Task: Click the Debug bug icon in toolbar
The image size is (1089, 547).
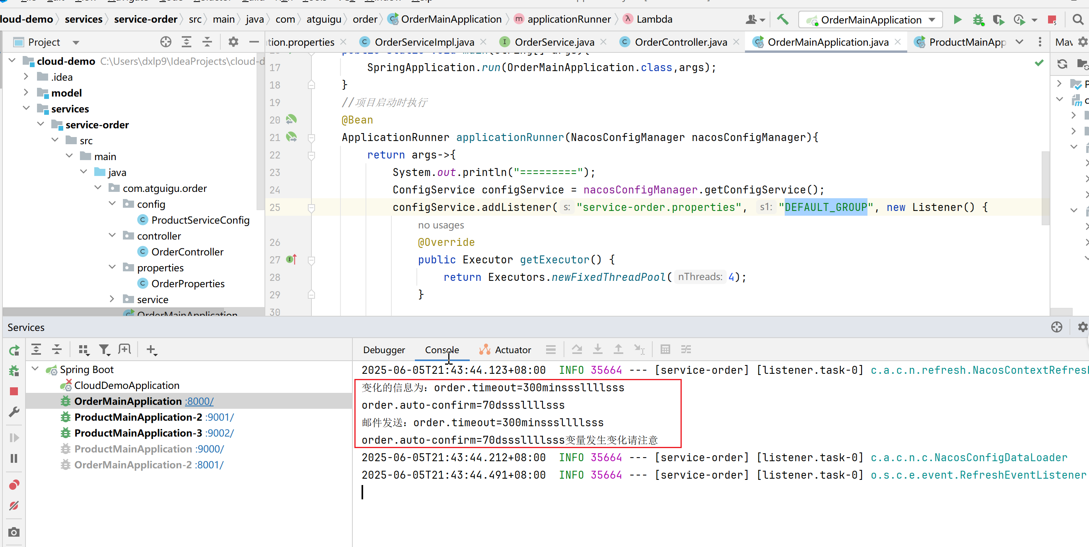Action: click(x=978, y=20)
